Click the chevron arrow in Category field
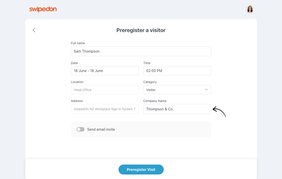 pos(206,89)
